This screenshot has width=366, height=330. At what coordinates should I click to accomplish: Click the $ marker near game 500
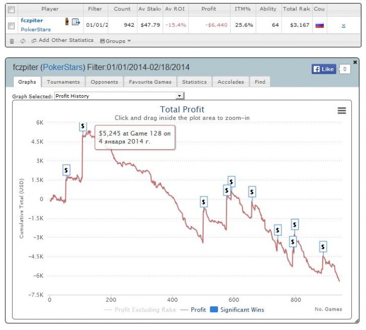pyautogui.click(x=204, y=202)
